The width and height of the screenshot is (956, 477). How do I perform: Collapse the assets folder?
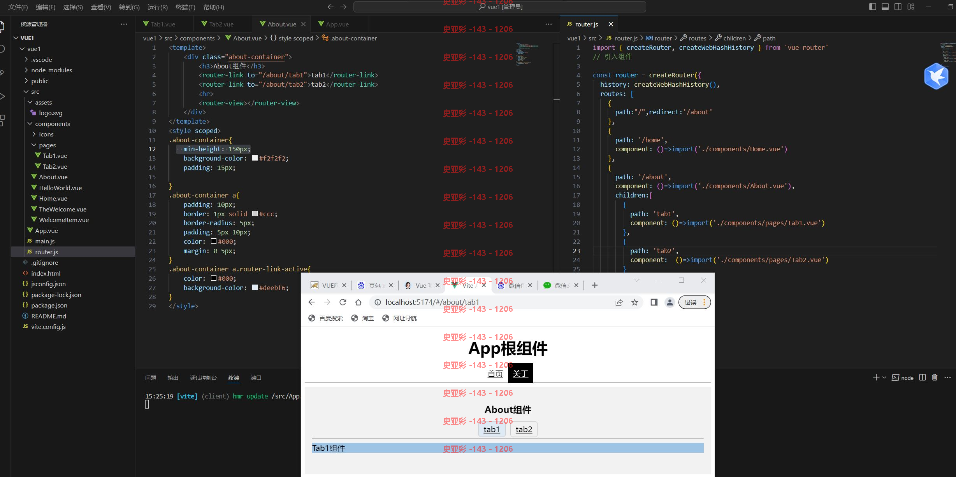30,102
